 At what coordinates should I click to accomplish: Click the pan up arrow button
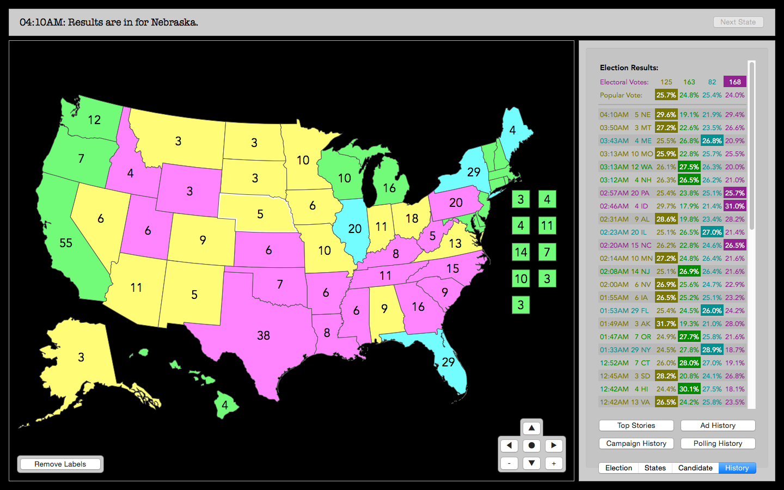531,428
